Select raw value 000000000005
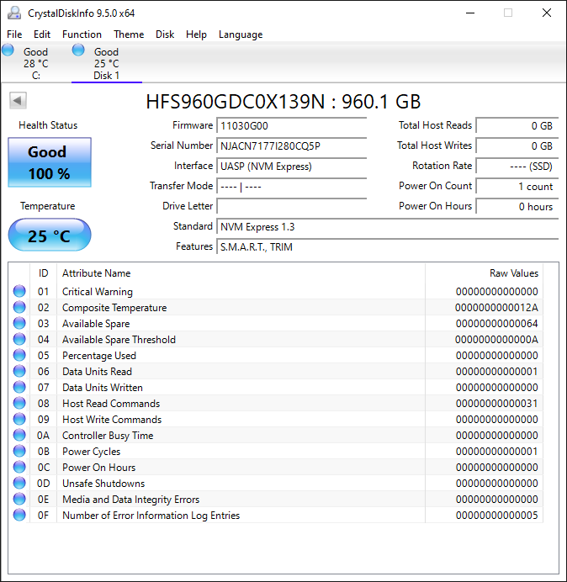Image resolution: width=567 pixels, height=582 pixels. (497, 516)
